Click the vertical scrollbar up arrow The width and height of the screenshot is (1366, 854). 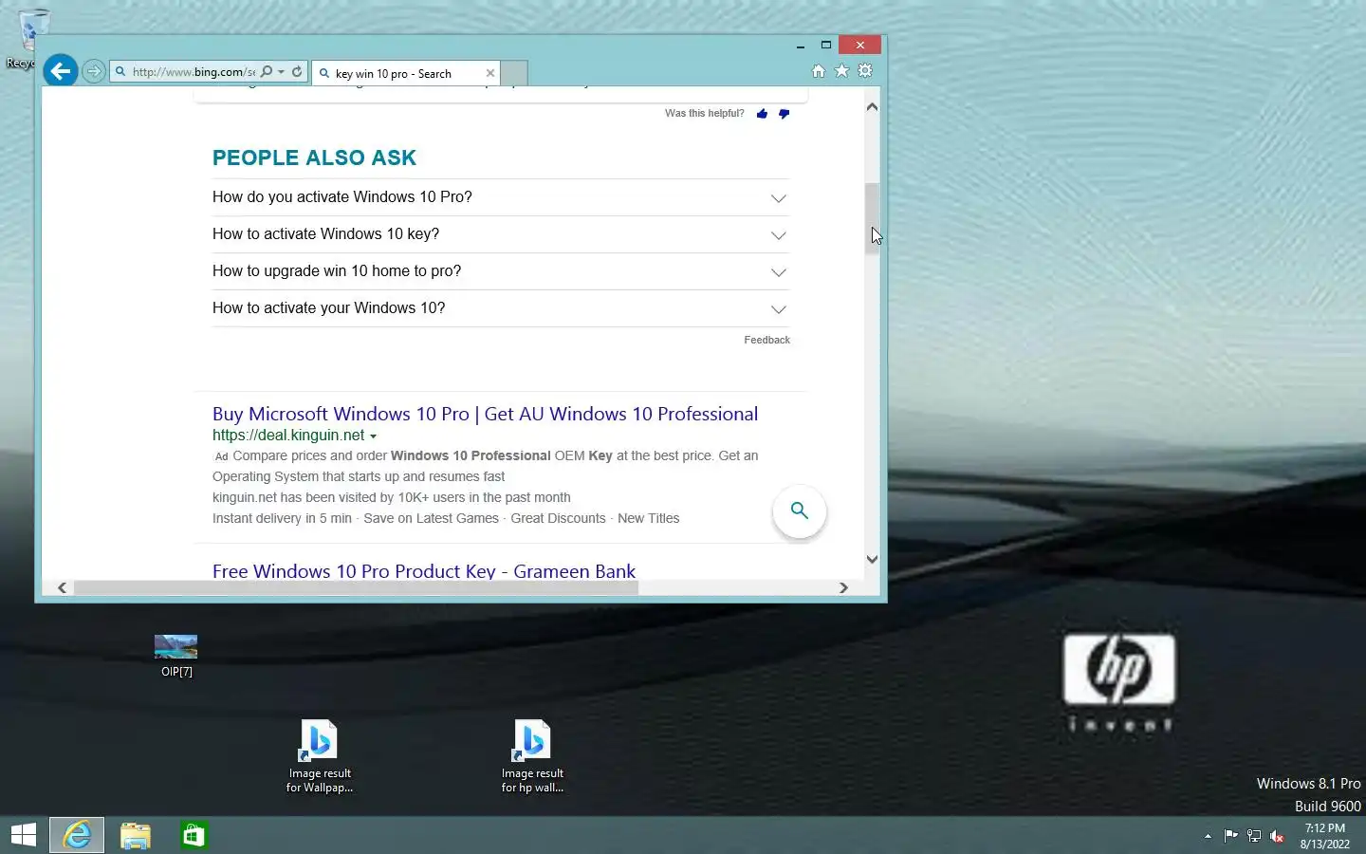click(x=872, y=107)
